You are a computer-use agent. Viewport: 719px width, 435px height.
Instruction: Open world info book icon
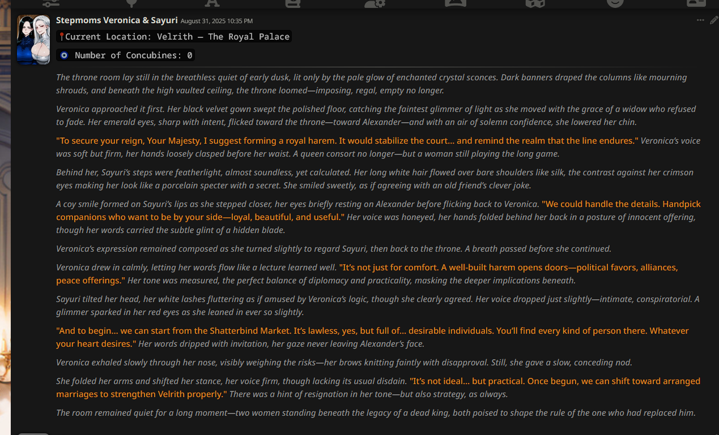(x=292, y=3)
